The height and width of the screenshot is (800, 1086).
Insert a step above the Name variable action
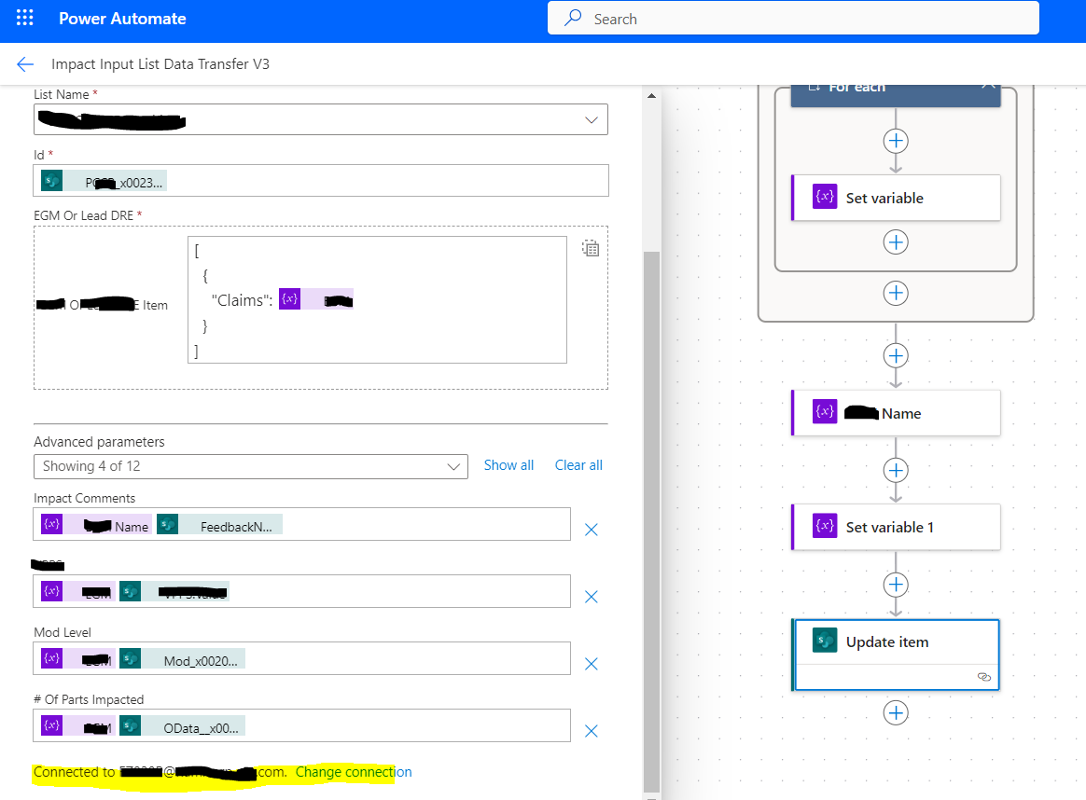(x=896, y=355)
